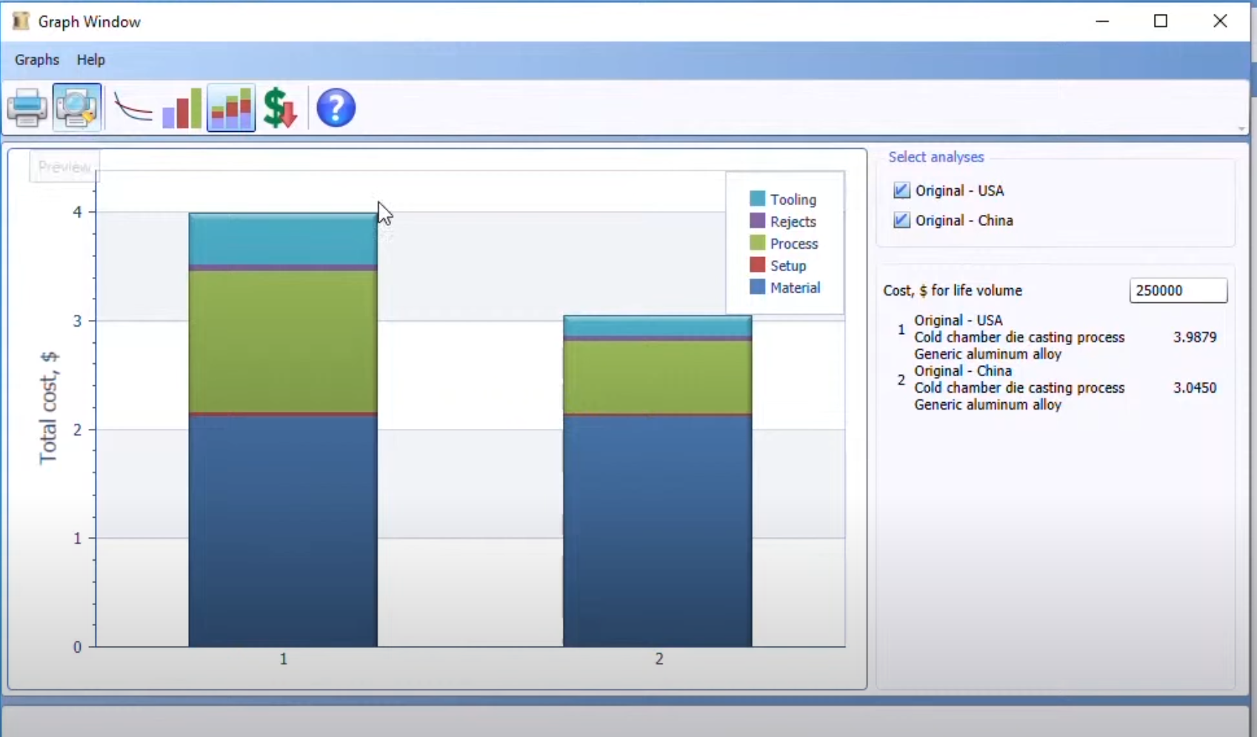This screenshot has height=737, width=1257.
Task: Click the Tooling segment of bar 2
Action: (x=658, y=326)
